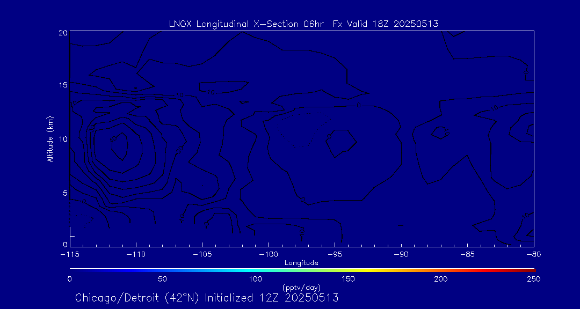Image resolution: width=580 pixels, height=309 pixels.
Task: Click the -85 longitude tick label
Action: tap(467, 254)
